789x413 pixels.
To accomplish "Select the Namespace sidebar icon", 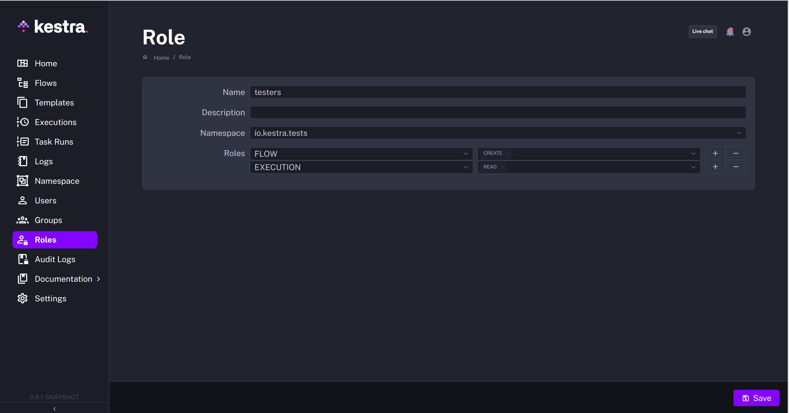I will click(22, 181).
